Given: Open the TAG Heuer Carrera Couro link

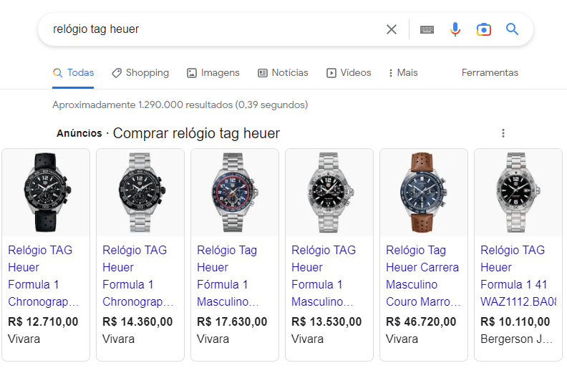Looking at the screenshot, I should click(422, 276).
